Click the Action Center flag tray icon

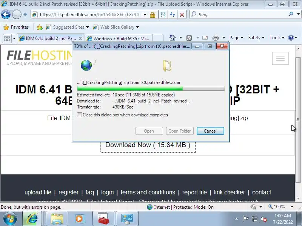click(245, 219)
